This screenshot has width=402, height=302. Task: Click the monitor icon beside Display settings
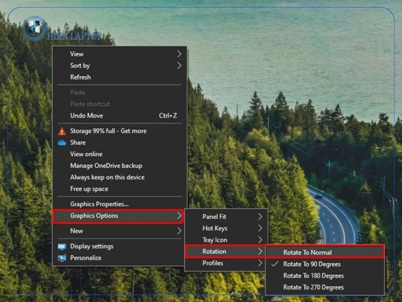click(62, 247)
